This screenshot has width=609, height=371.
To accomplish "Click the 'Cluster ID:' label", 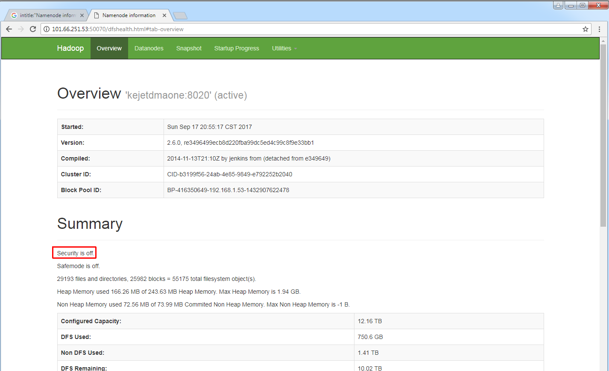I will click(x=76, y=174).
